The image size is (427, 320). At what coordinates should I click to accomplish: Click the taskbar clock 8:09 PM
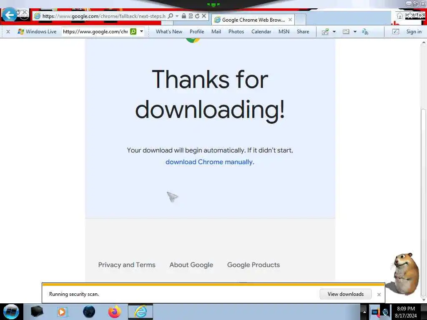[x=406, y=309]
